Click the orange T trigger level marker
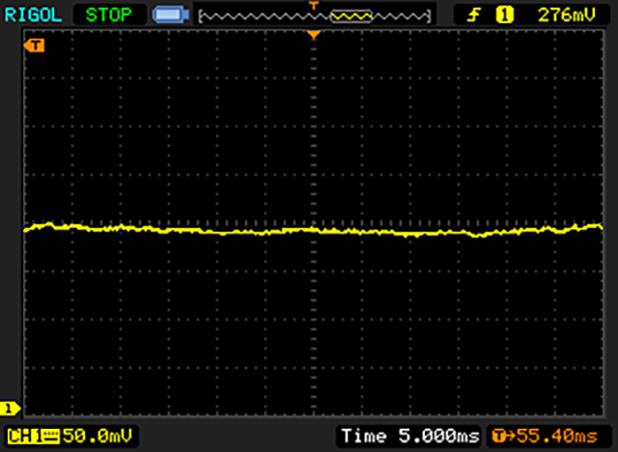This screenshot has height=452, width=618. (34, 45)
